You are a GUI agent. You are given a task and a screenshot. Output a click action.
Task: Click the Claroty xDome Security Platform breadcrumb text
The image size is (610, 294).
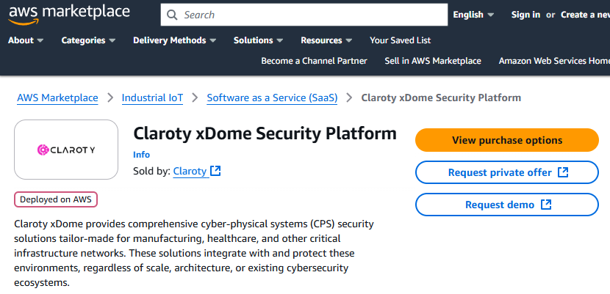click(x=441, y=98)
